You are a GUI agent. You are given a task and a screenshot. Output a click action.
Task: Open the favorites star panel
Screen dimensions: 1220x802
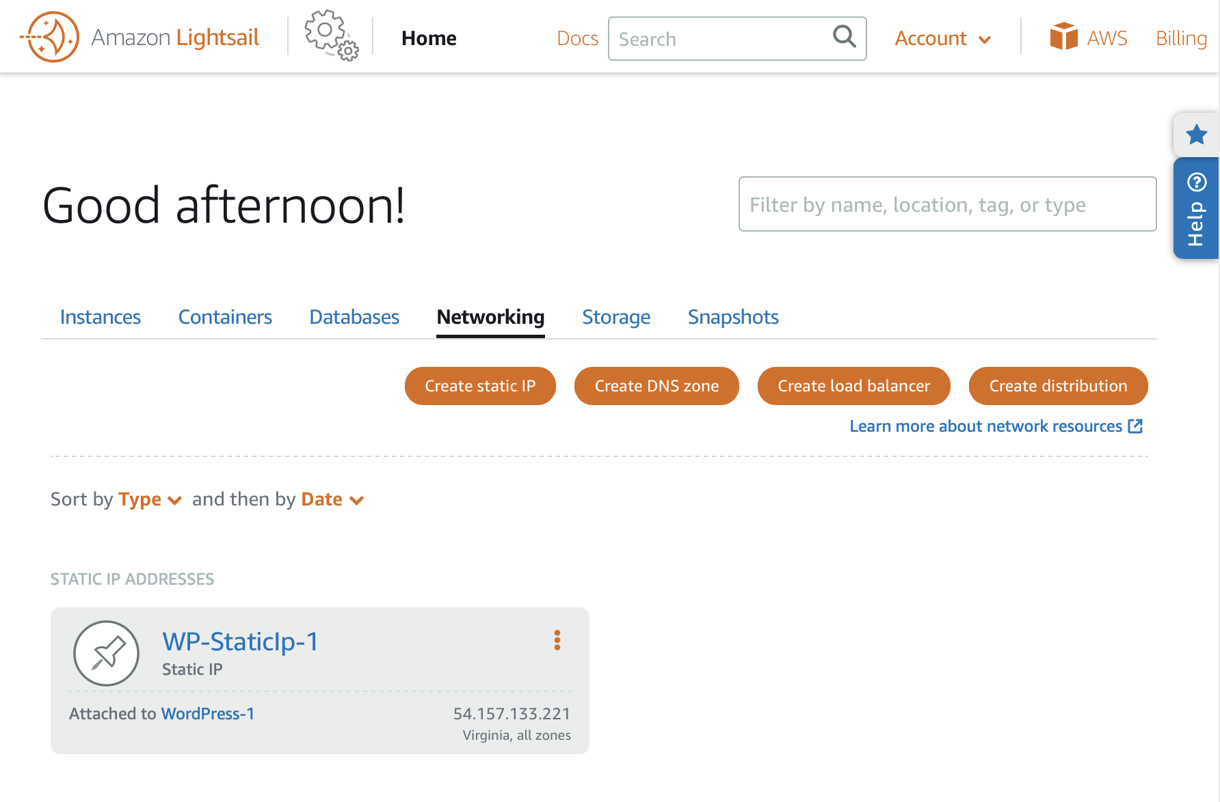[1196, 135]
